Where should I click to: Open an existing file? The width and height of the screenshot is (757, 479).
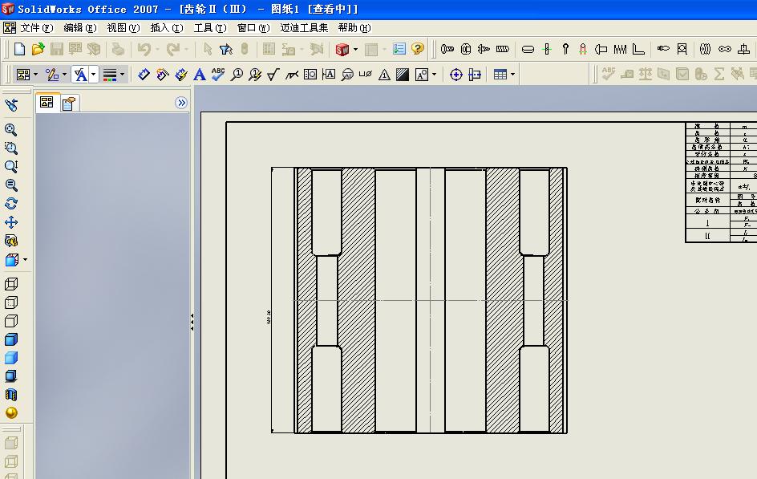click(x=38, y=49)
